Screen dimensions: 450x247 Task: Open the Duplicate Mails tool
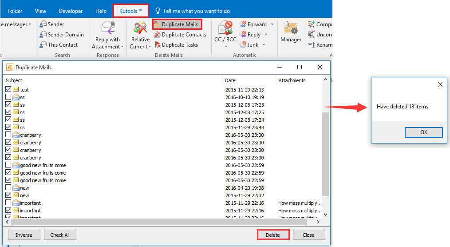pos(177,24)
